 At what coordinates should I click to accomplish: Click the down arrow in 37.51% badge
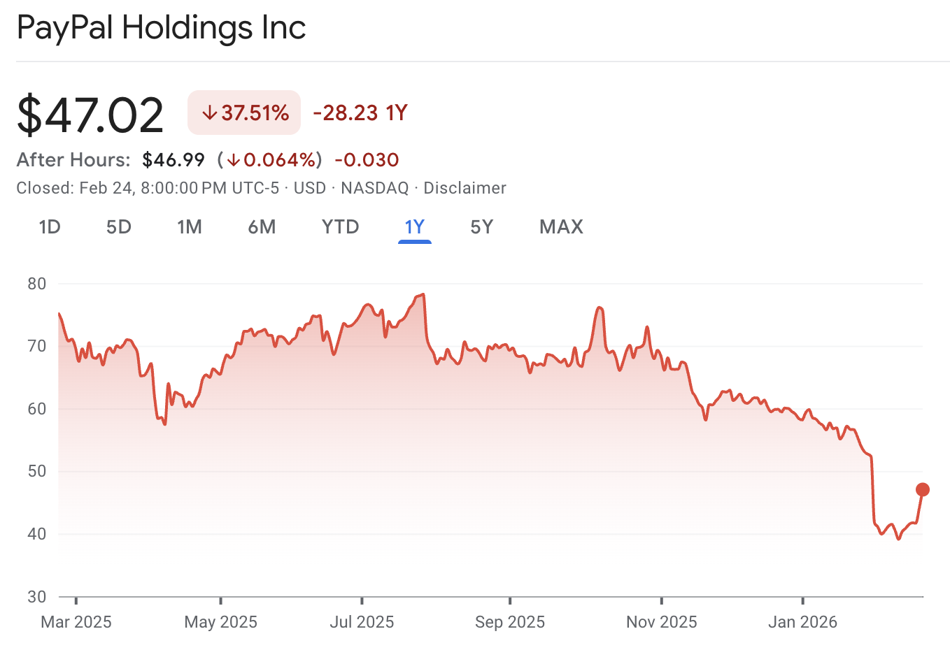click(x=208, y=113)
